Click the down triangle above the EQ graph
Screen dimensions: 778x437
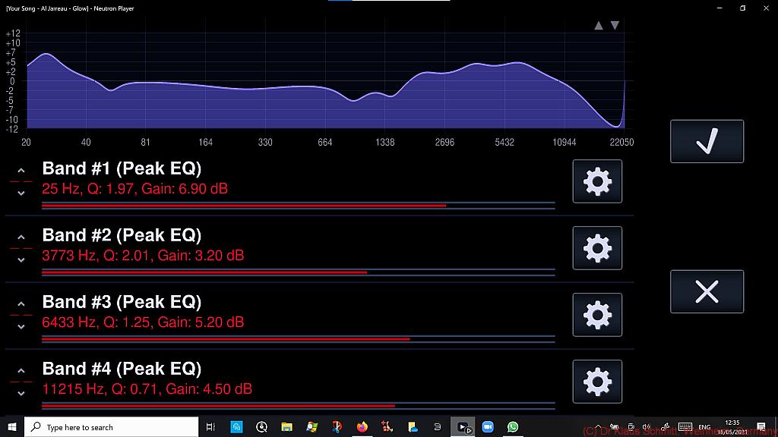tap(615, 24)
